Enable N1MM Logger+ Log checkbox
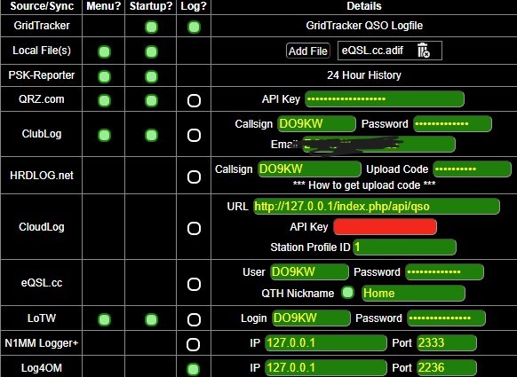 (194, 344)
